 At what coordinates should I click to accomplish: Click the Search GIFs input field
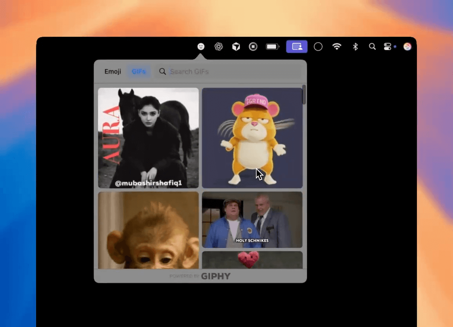point(231,72)
